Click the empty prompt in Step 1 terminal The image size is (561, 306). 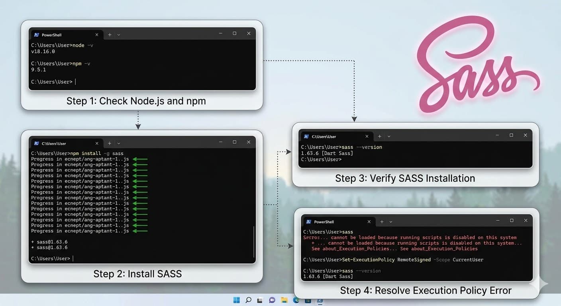point(53,82)
